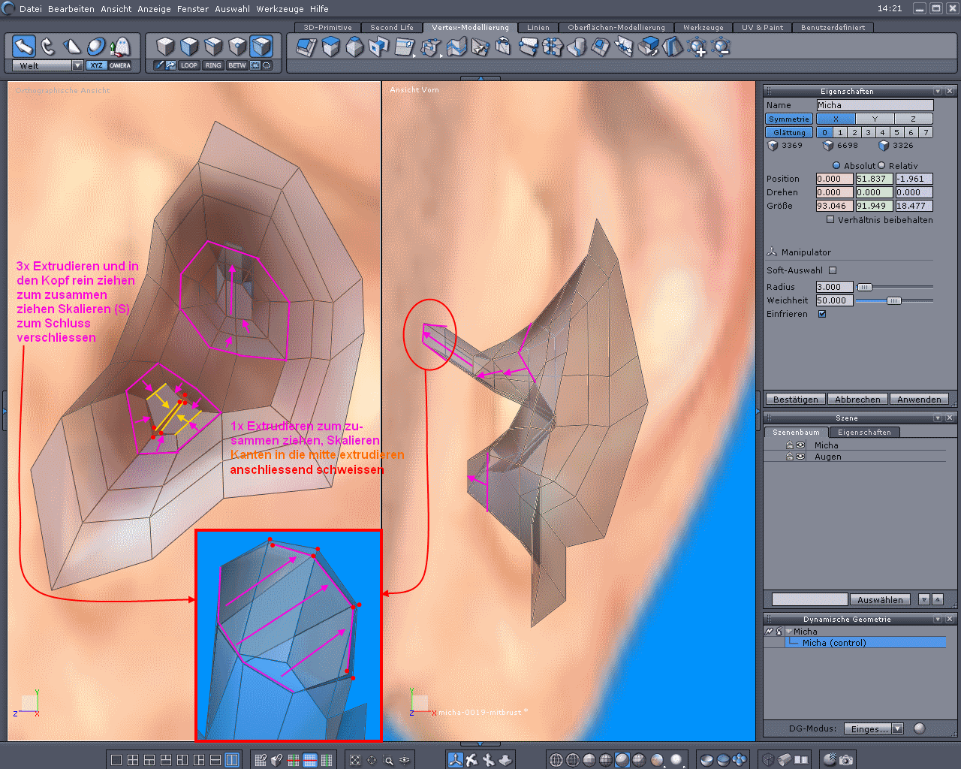The height and width of the screenshot is (769, 961).
Task: Check Verhältnis beibehalten option
Action: [x=830, y=220]
